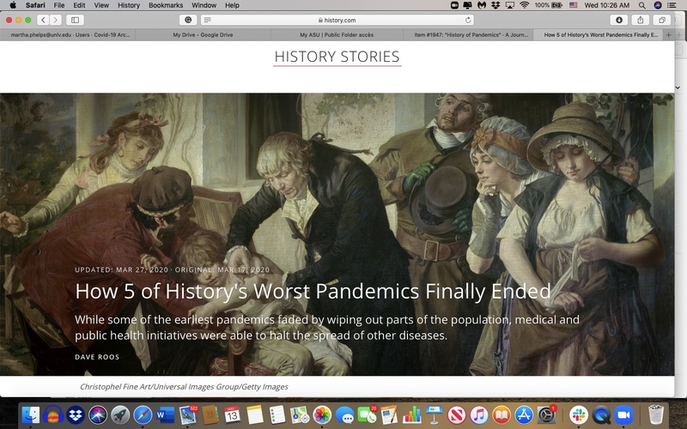
Task: Open Spotlight search in the menu bar
Action: point(641,5)
